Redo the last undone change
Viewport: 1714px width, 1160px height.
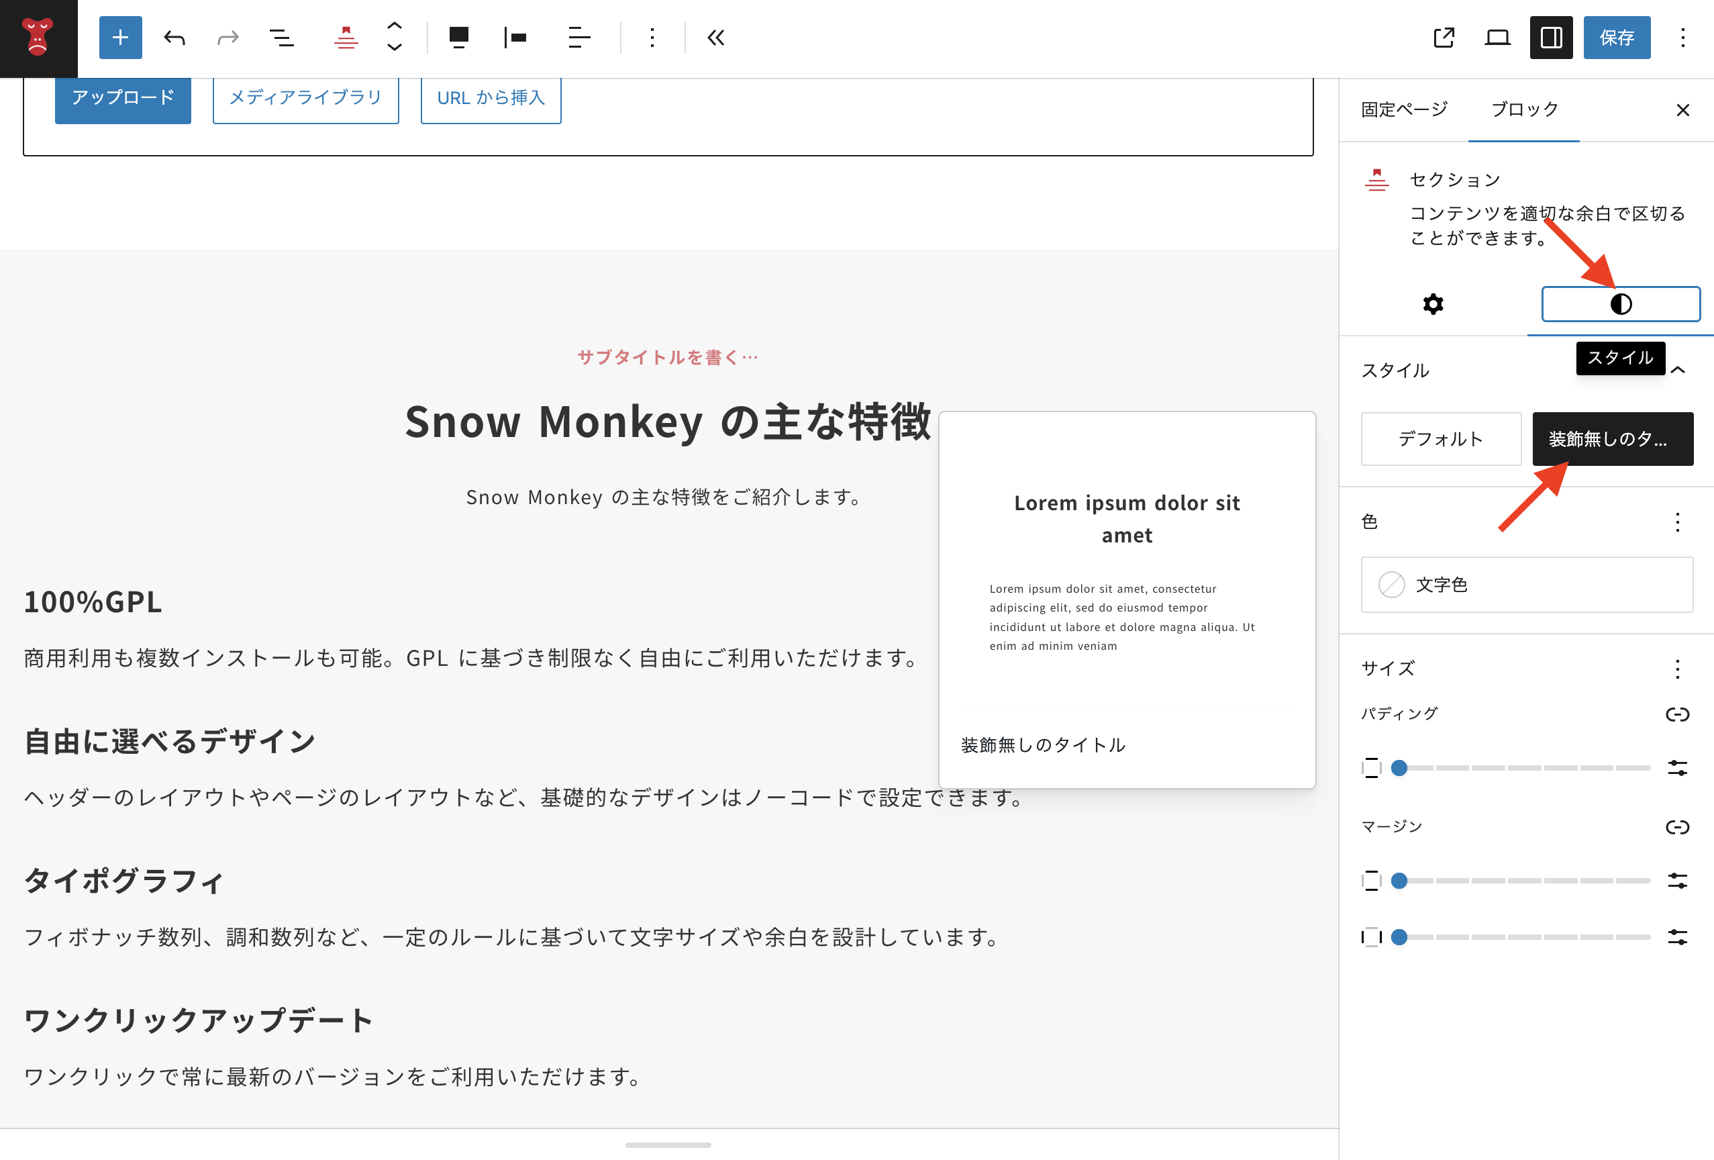pyautogui.click(x=228, y=38)
